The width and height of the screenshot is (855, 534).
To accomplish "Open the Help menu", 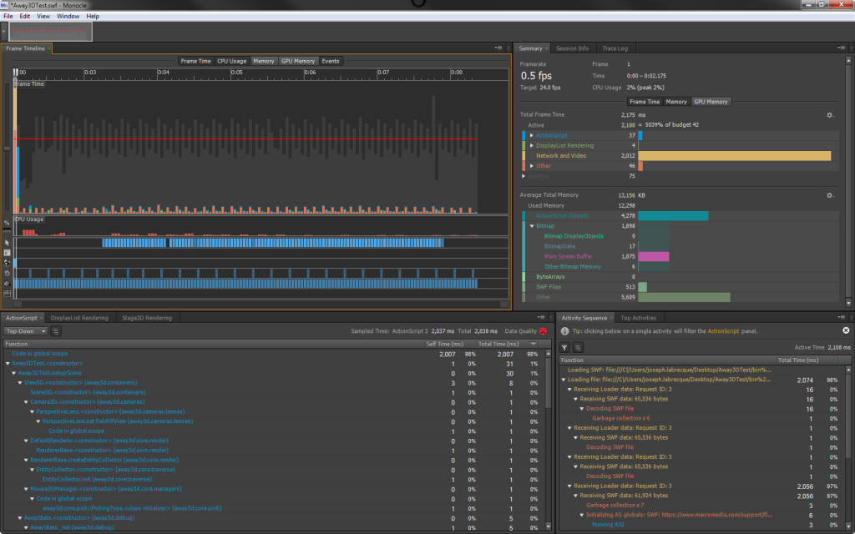I will 93,17.
